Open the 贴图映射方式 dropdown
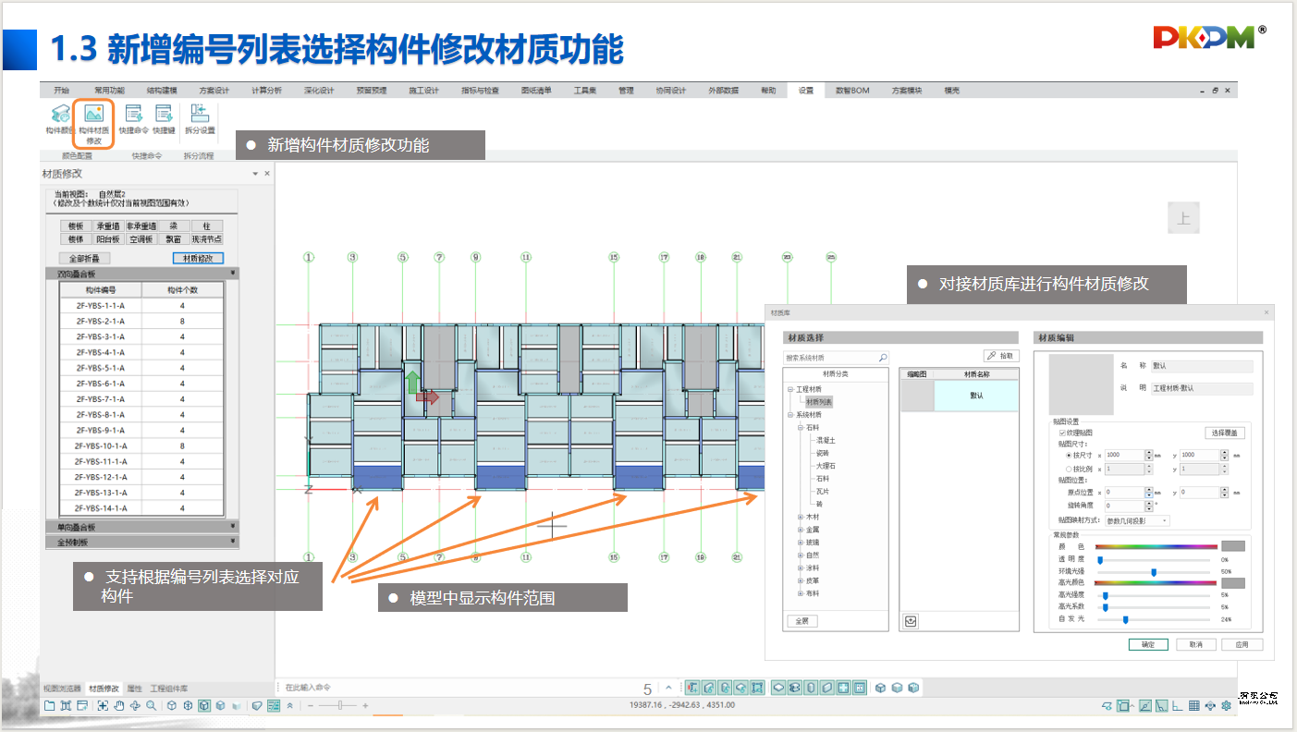 [1136, 520]
